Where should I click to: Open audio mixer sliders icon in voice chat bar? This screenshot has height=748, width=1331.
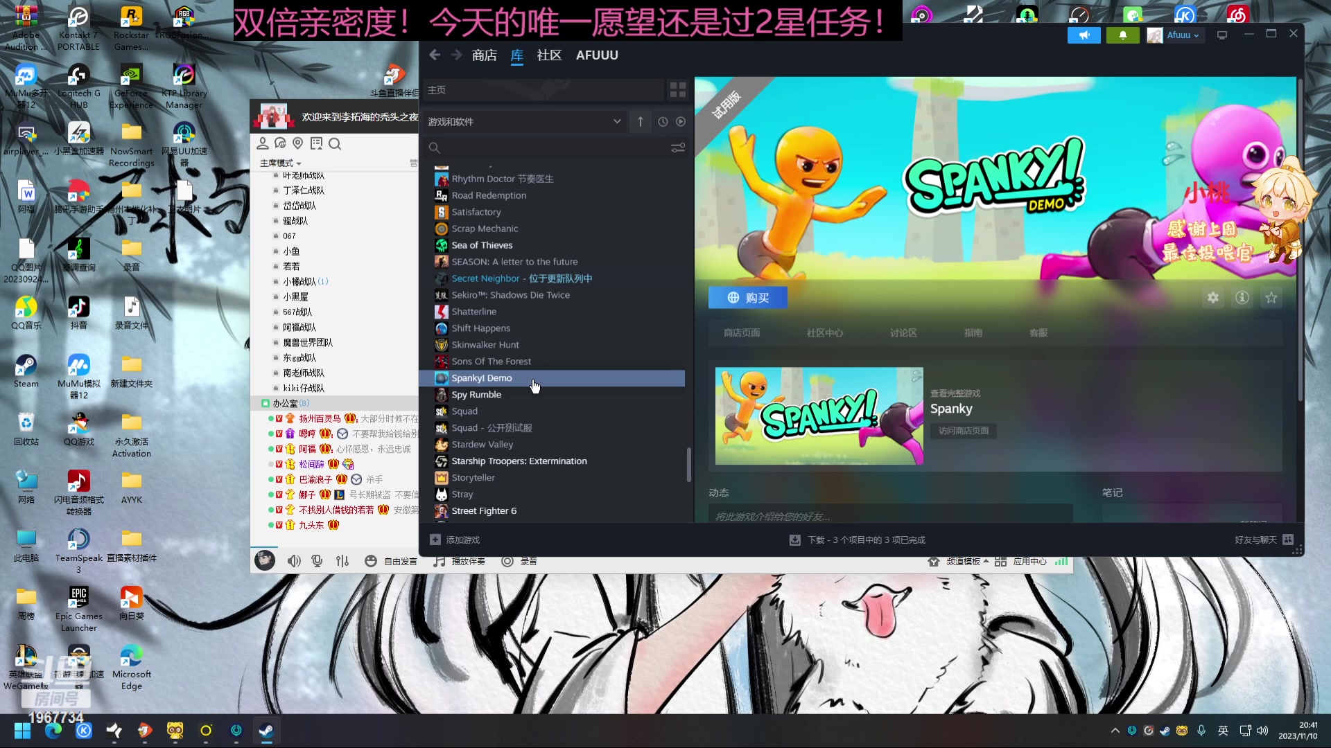pos(342,561)
